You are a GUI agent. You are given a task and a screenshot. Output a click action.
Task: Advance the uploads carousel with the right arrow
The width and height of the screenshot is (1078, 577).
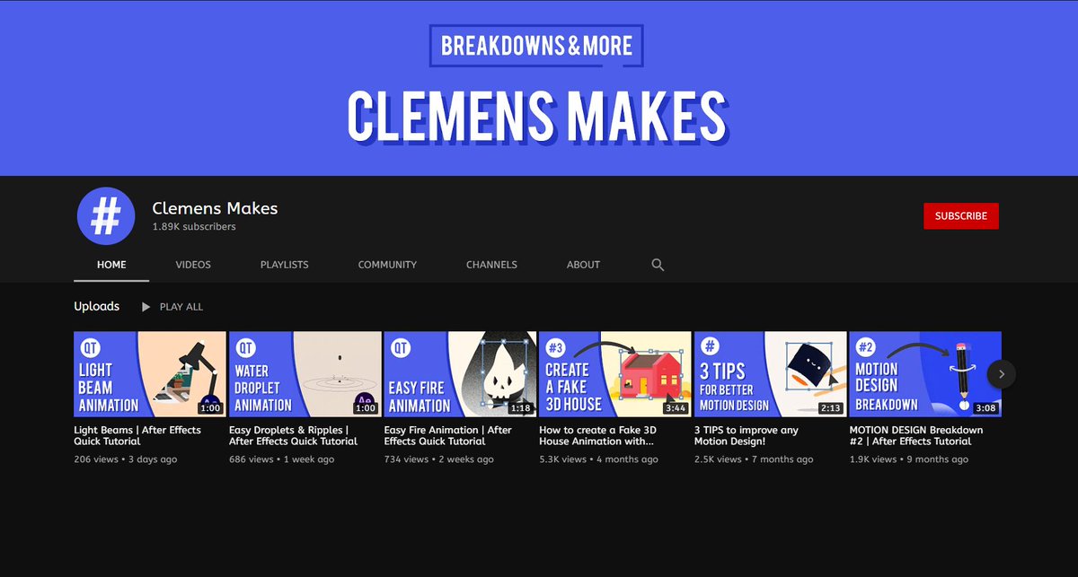(1002, 374)
